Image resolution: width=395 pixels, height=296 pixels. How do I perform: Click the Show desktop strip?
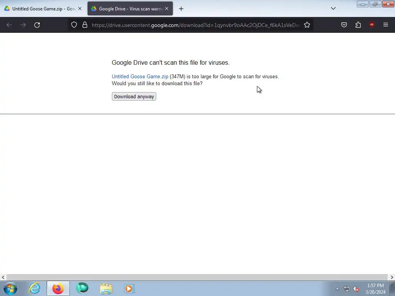[x=392, y=288]
